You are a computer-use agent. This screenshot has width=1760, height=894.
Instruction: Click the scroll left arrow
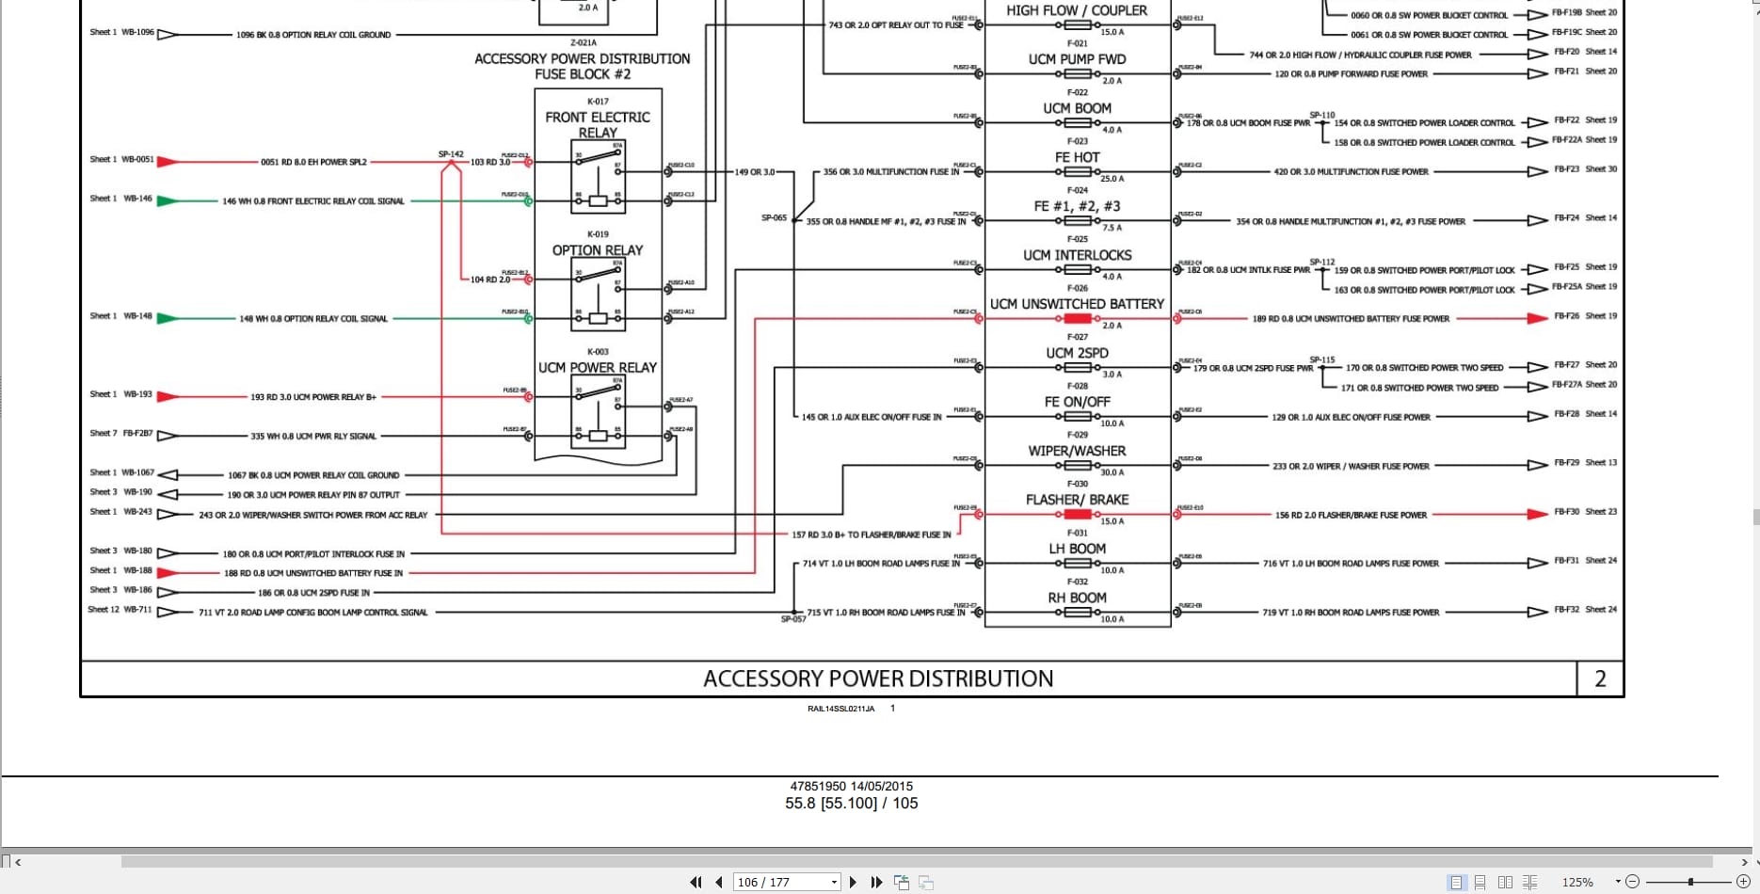point(18,861)
